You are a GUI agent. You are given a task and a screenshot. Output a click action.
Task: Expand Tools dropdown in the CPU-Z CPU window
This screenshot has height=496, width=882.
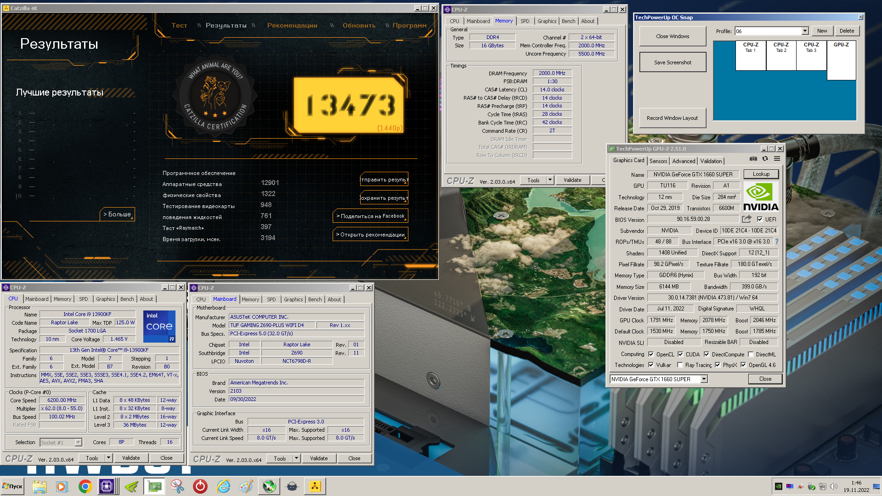tap(108, 458)
